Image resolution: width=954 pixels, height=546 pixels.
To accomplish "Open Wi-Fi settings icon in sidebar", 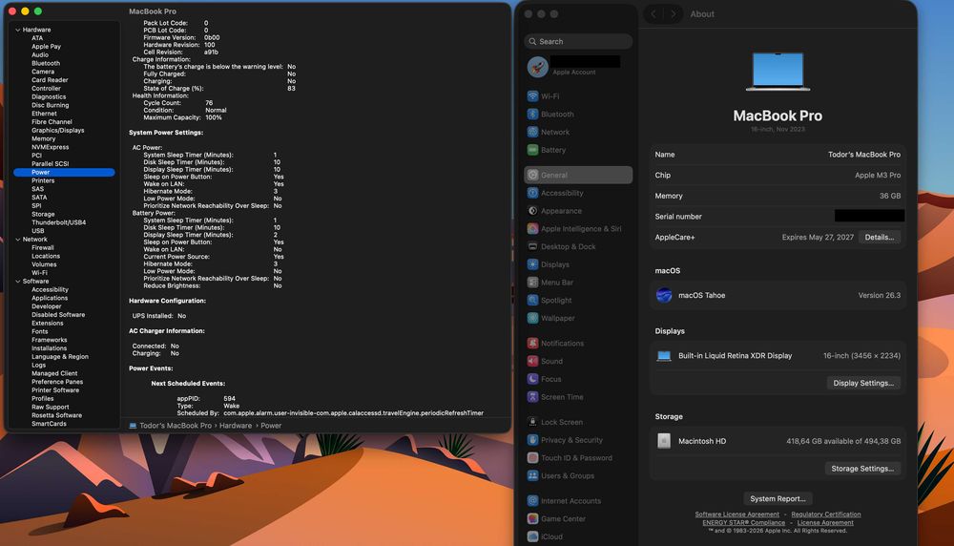I will (532, 96).
